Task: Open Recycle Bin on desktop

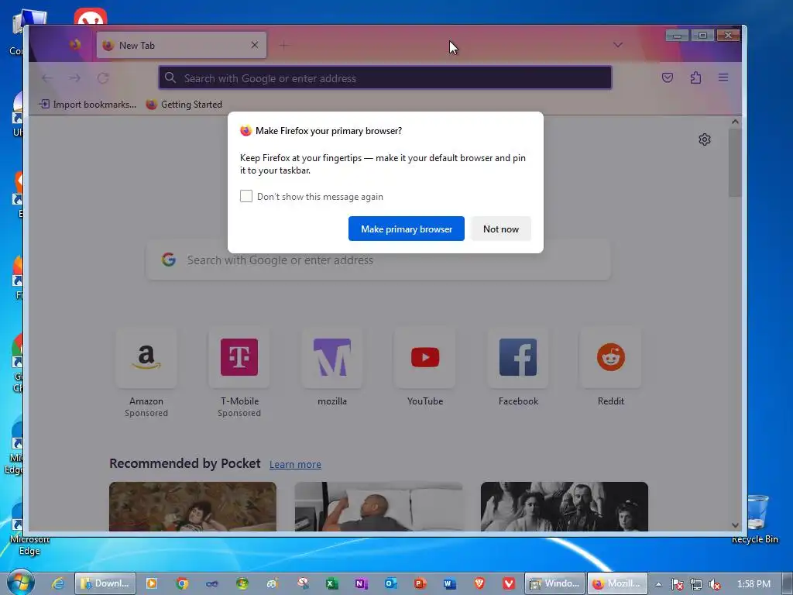Action: click(757, 519)
